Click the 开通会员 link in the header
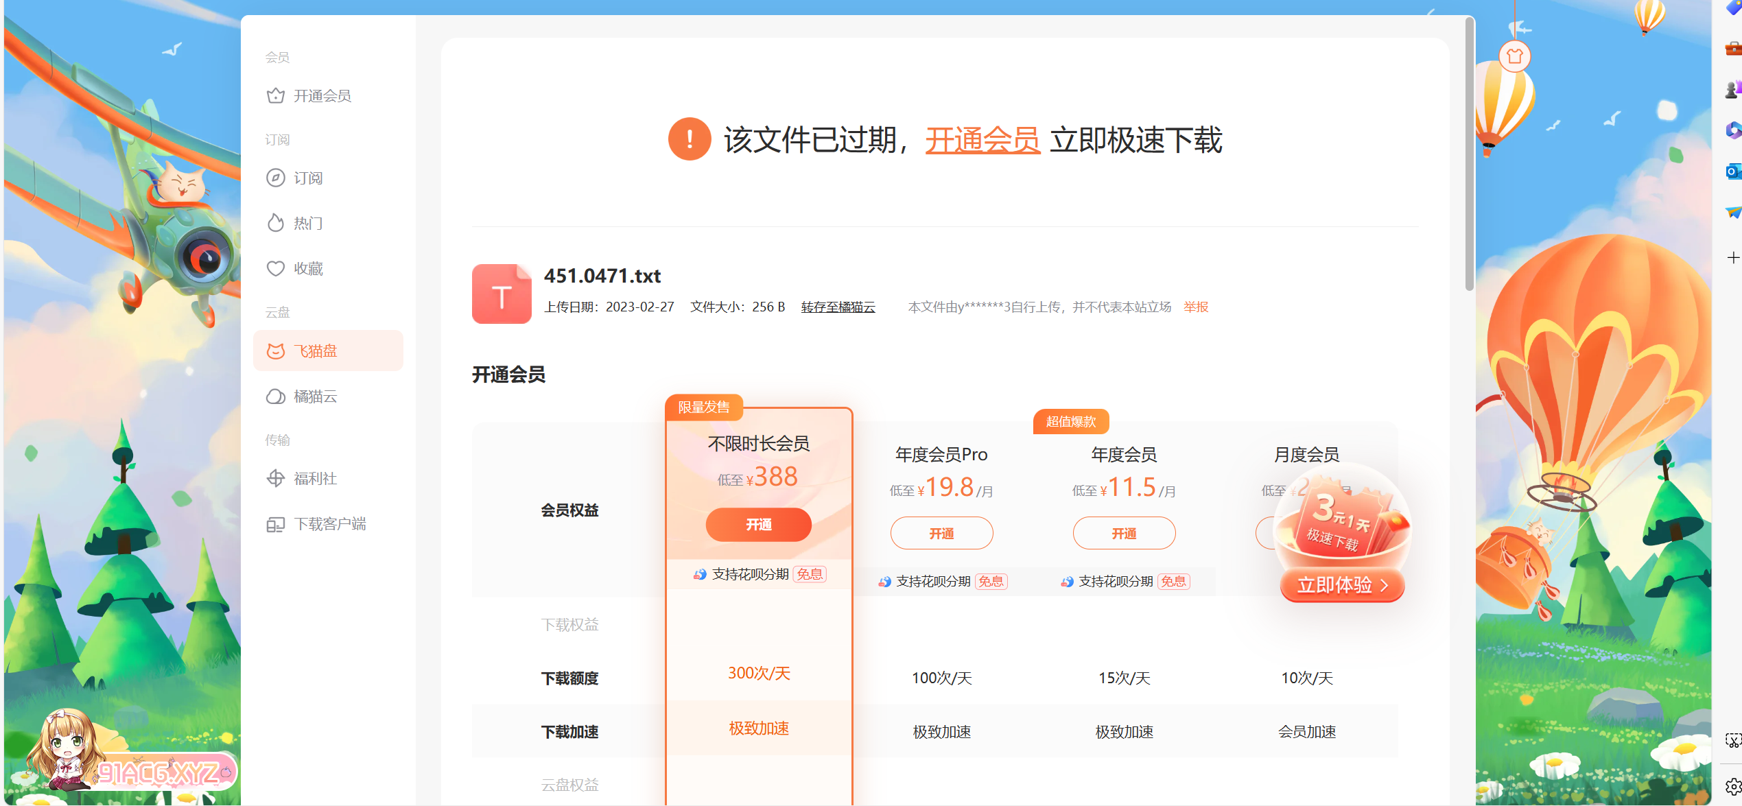1742x806 pixels. click(982, 140)
